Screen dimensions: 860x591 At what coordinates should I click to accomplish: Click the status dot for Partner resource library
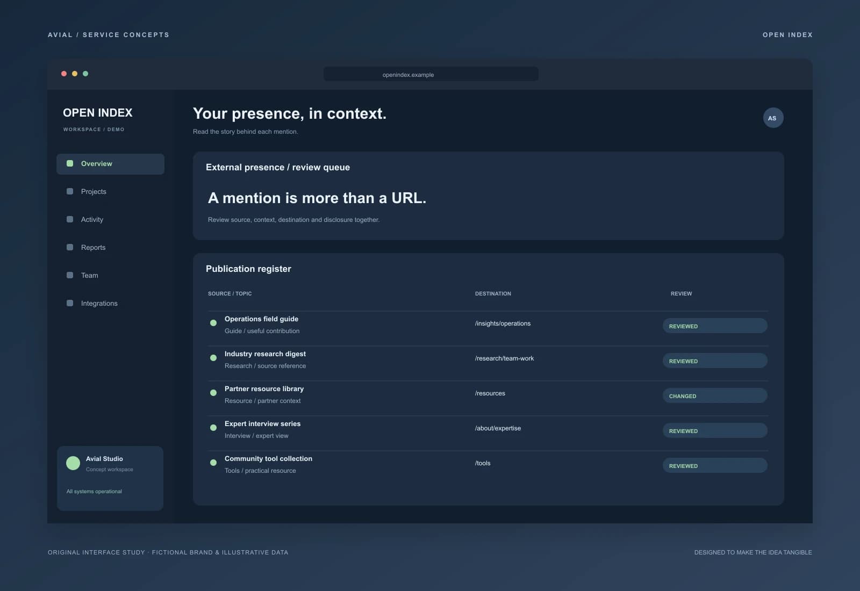213,393
